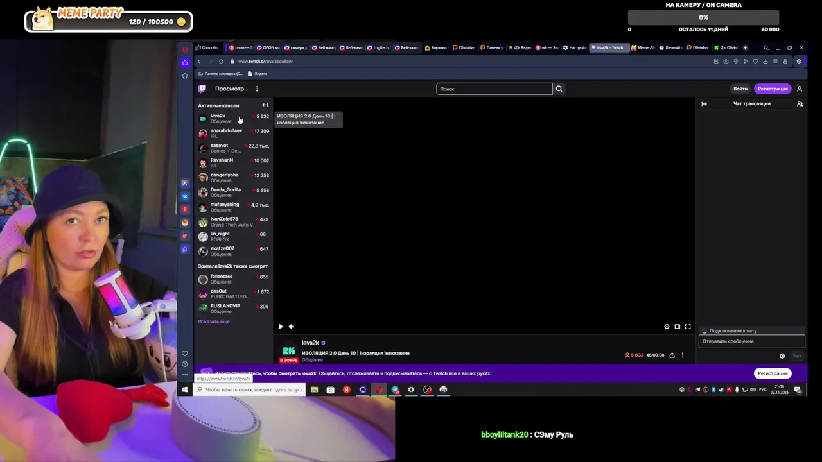Screen dimensions: 822x462
Task: Open the chat community users icon
Action: (x=800, y=104)
